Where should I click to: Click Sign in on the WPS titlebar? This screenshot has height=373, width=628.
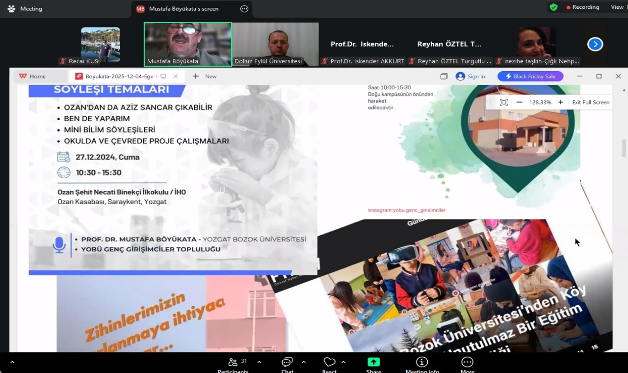coord(470,76)
